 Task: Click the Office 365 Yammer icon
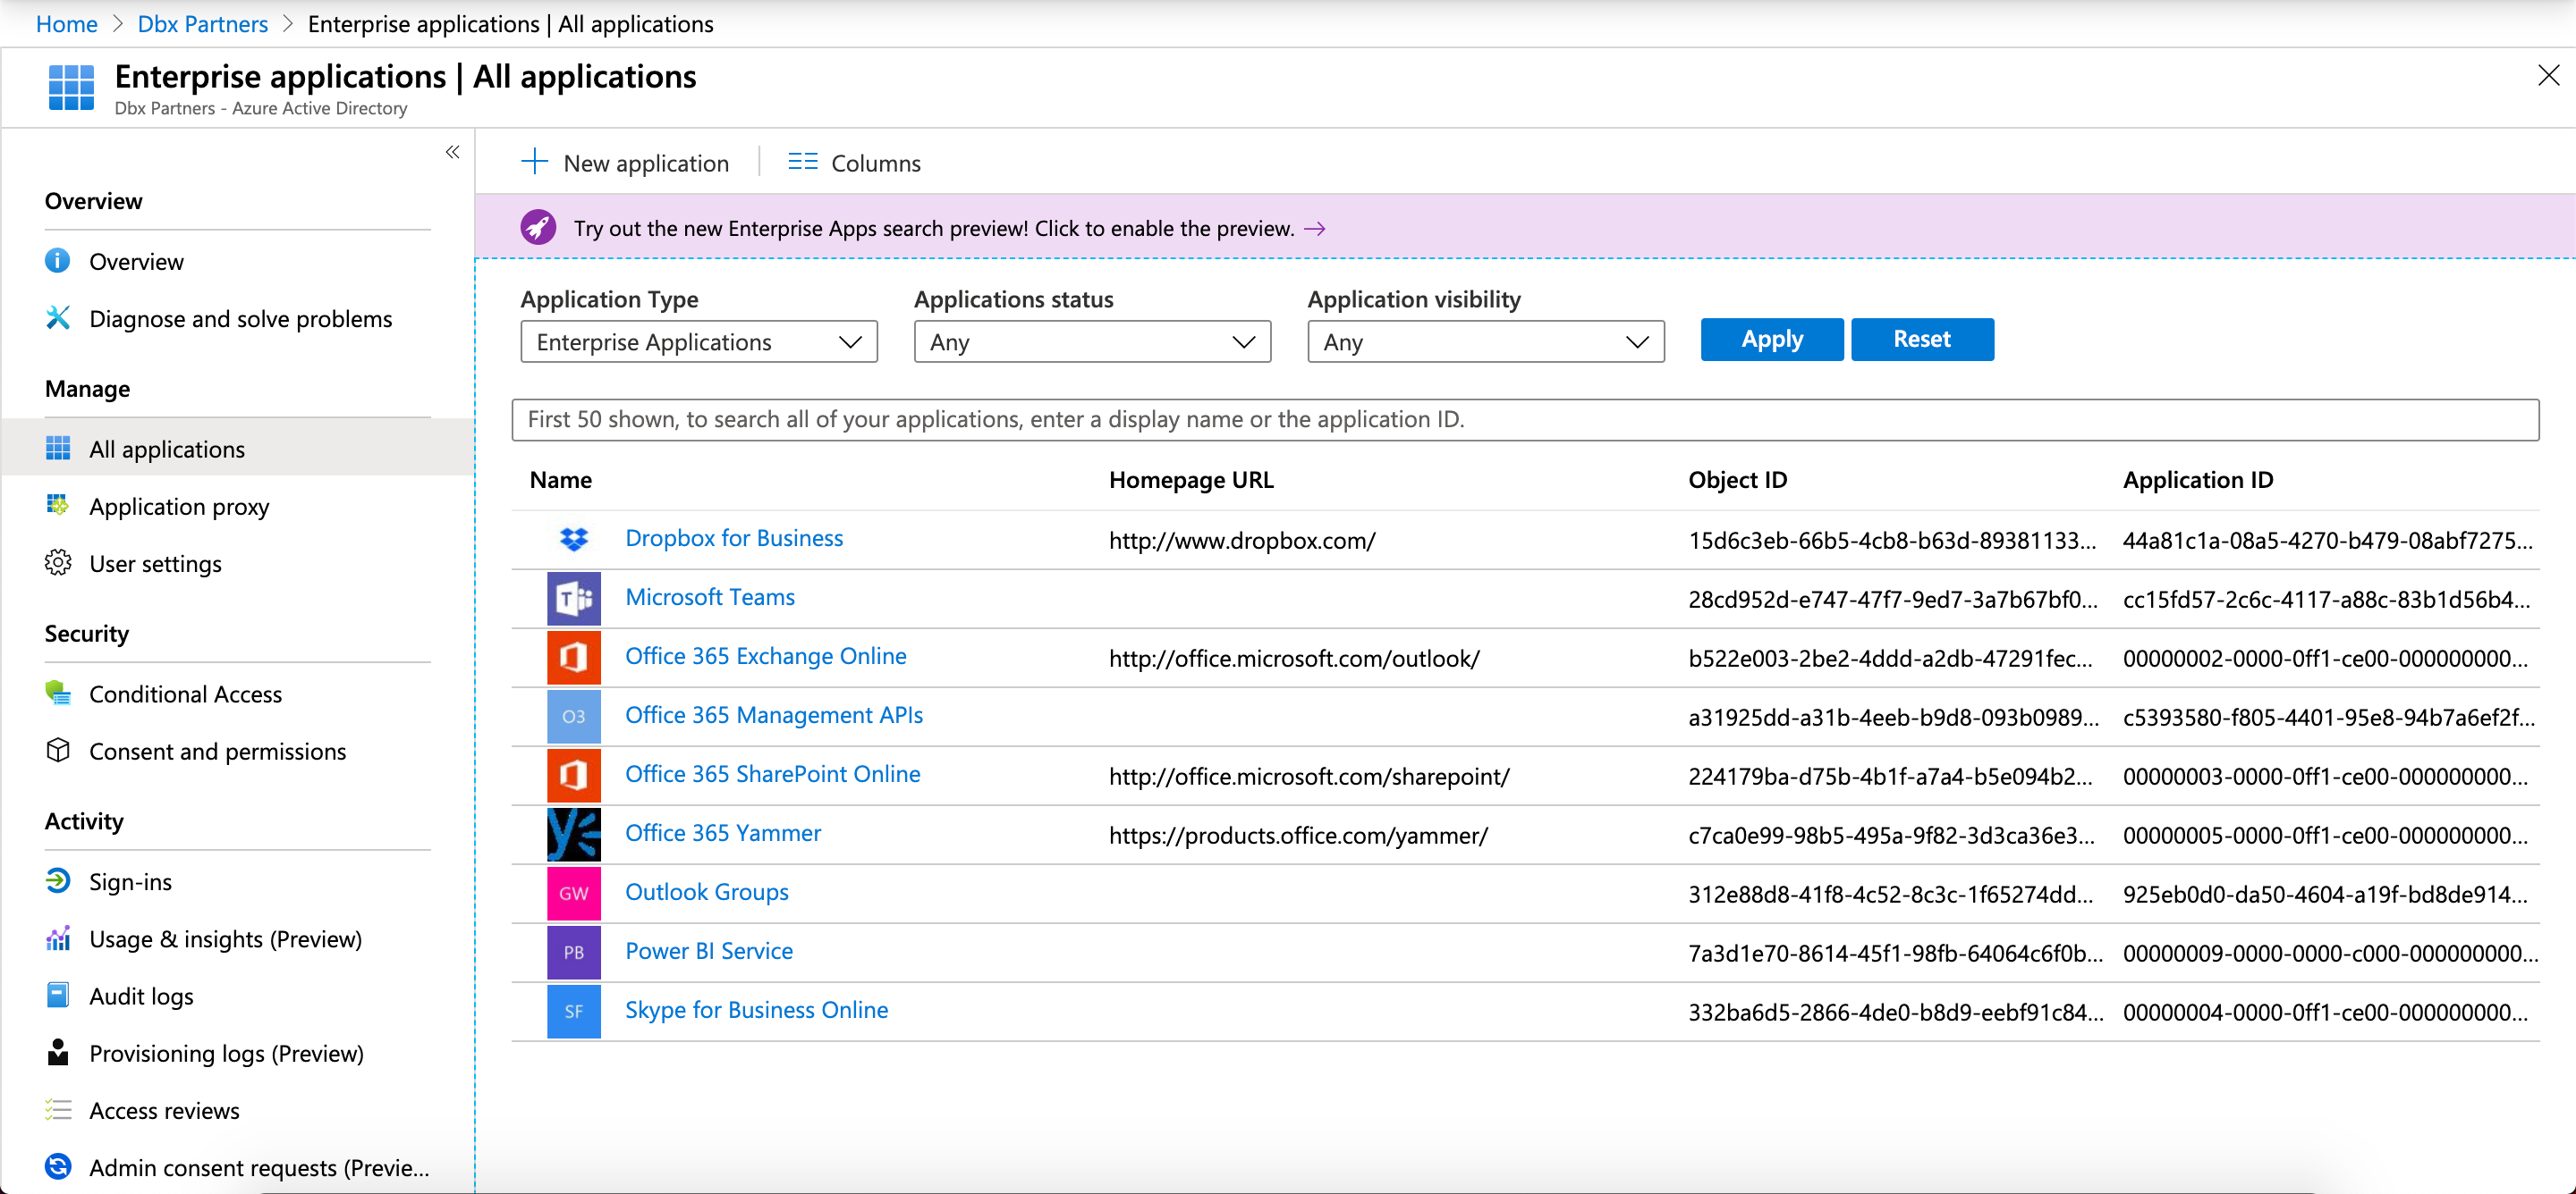point(573,835)
